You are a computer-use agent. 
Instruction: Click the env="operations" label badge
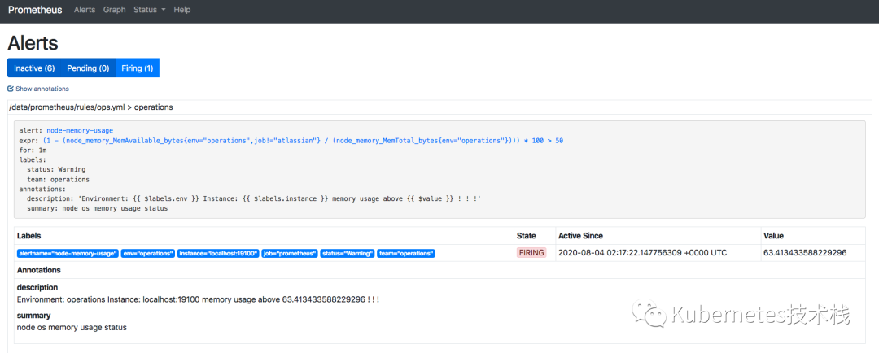tap(148, 253)
